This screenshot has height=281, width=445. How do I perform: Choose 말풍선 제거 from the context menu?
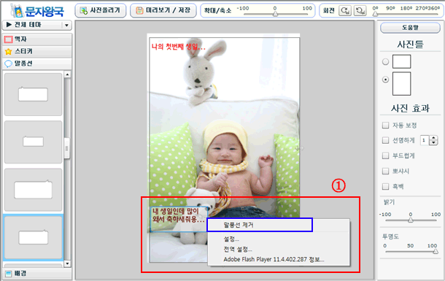tap(260, 225)
